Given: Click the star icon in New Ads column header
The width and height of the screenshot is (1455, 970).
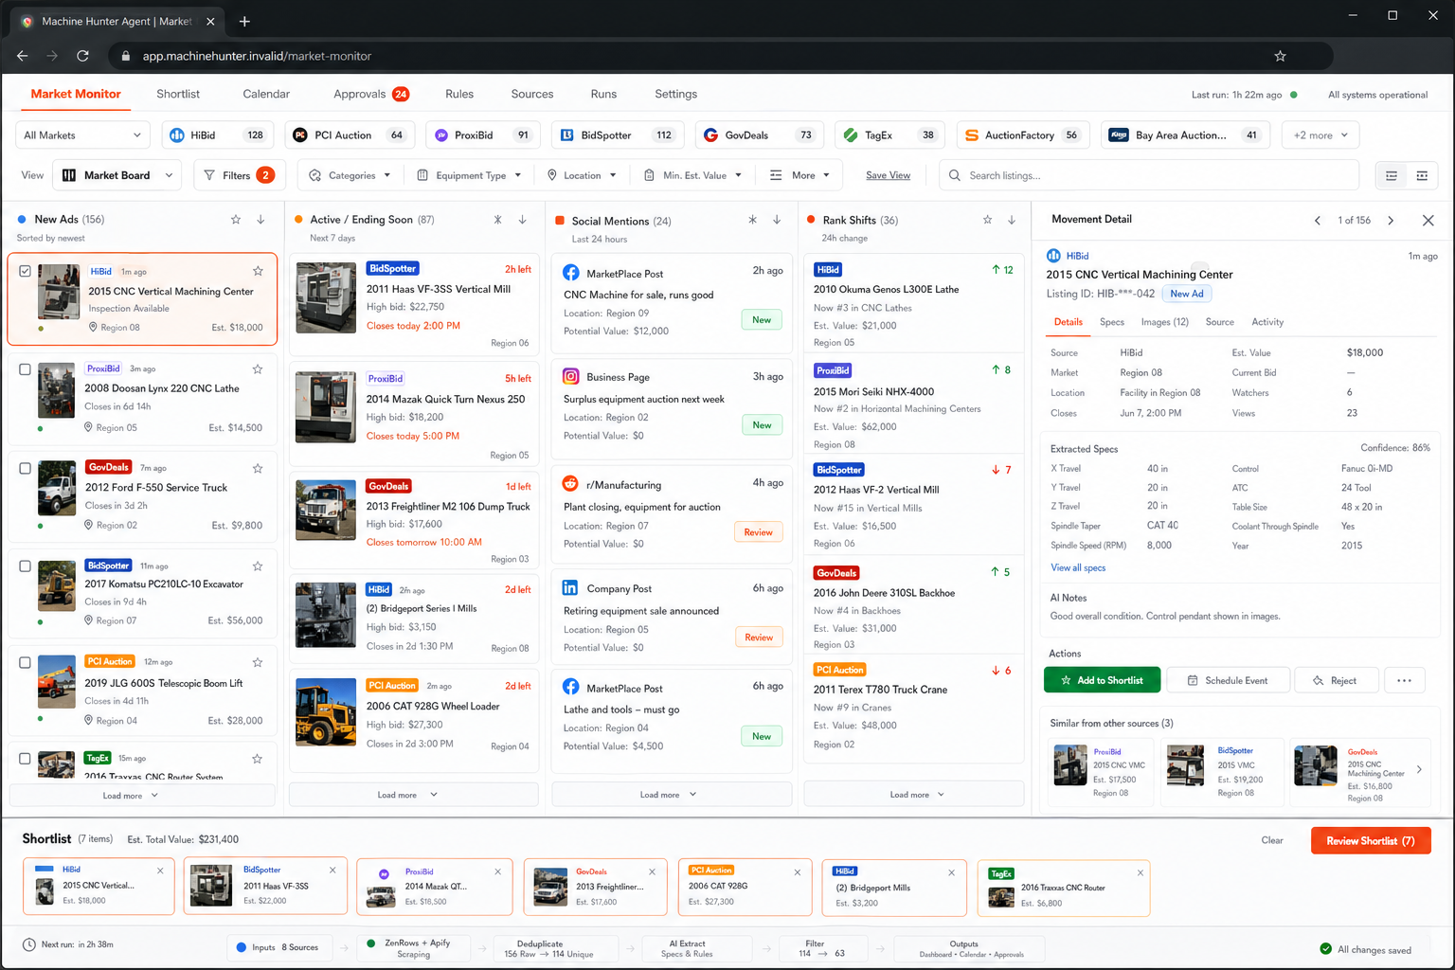Looking at the screenshot, I should tap(236, 220).
